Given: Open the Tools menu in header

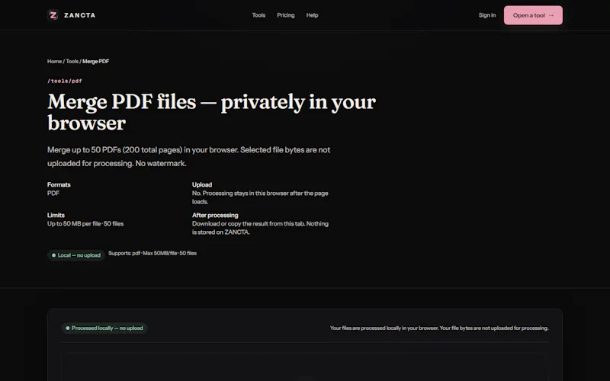Looking at the screenshot, I should 258,15.
